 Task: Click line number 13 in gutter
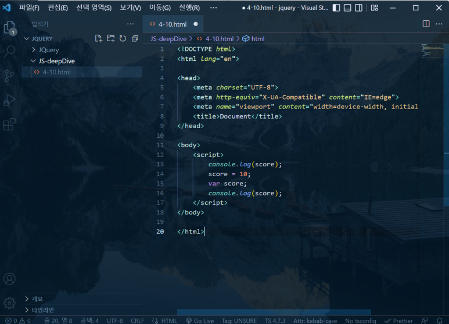click(x=160, y=164)
